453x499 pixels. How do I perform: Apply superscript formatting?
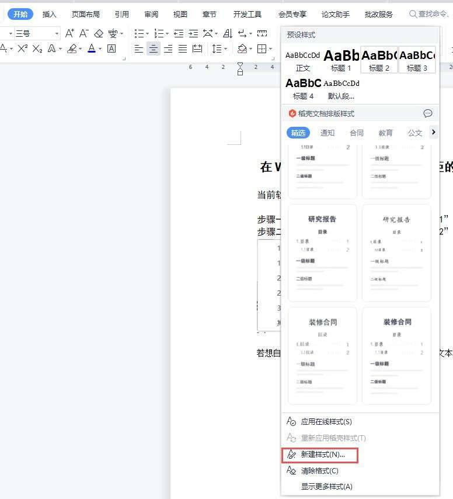(x=23, y=48)
